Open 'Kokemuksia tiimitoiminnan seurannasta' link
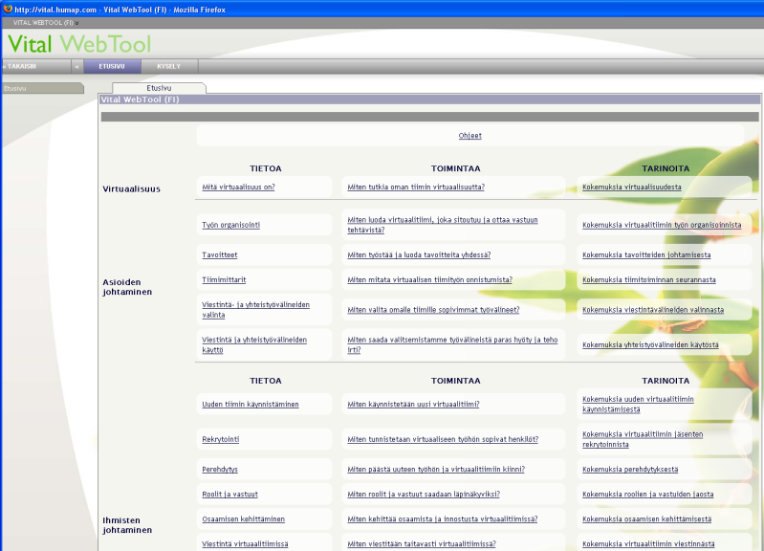This screenshot has width=764, height=551. coord(649,279)
